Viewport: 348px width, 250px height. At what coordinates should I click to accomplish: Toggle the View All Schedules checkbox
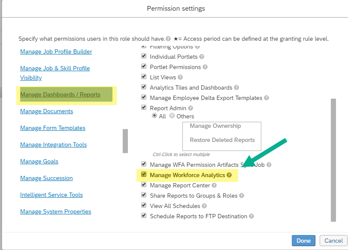click(144, 205)
